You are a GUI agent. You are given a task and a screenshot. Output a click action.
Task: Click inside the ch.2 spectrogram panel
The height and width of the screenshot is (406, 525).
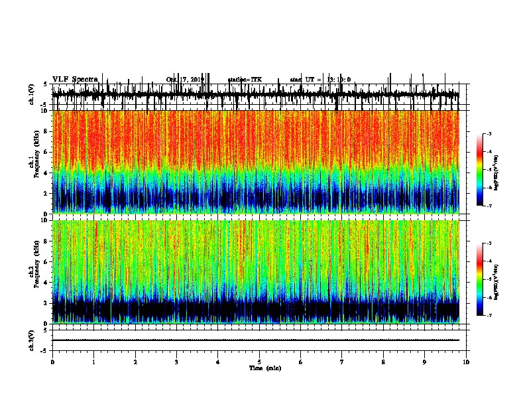[x=256, y=272]
